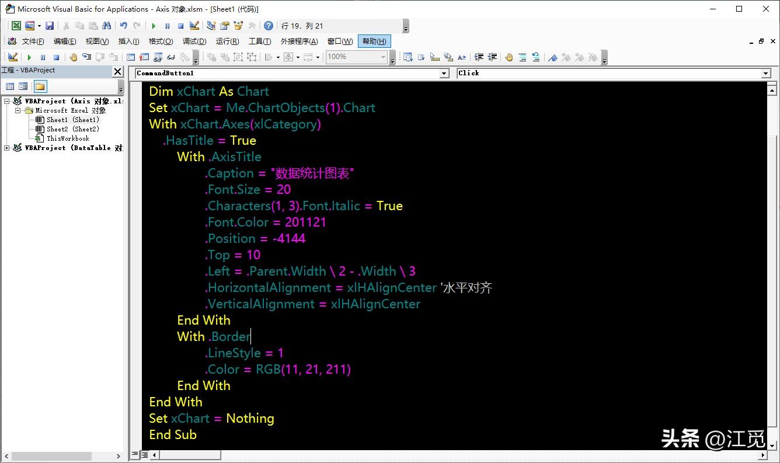Toggle Folders in project explorer
780x463 pixels.
click(x=40, y=86)
